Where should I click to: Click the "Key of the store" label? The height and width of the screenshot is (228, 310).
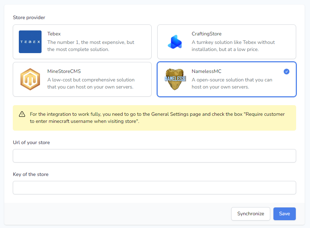[x=31, y=175]
